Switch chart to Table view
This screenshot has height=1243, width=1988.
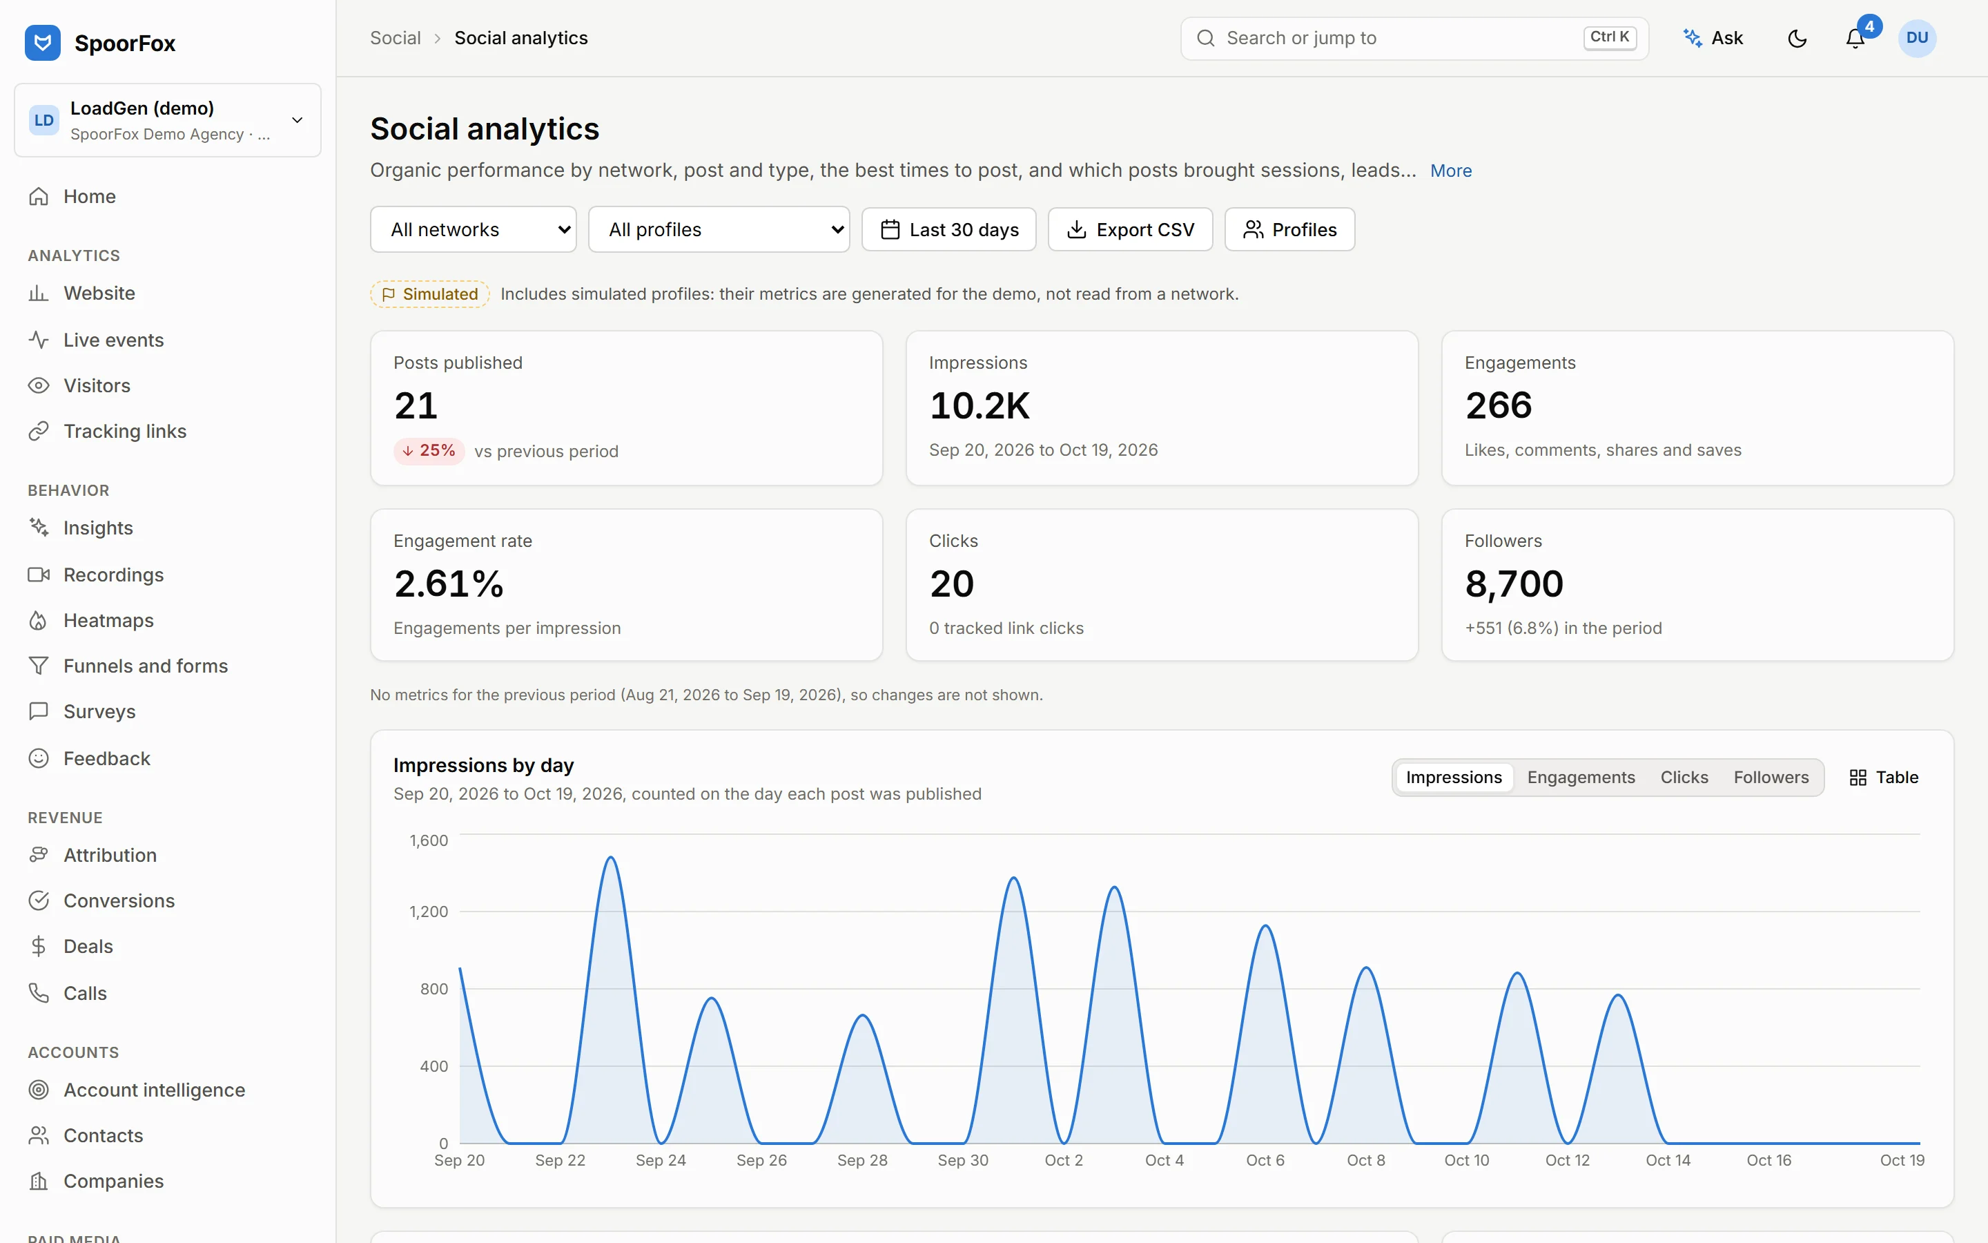[x=1884, y=778]
